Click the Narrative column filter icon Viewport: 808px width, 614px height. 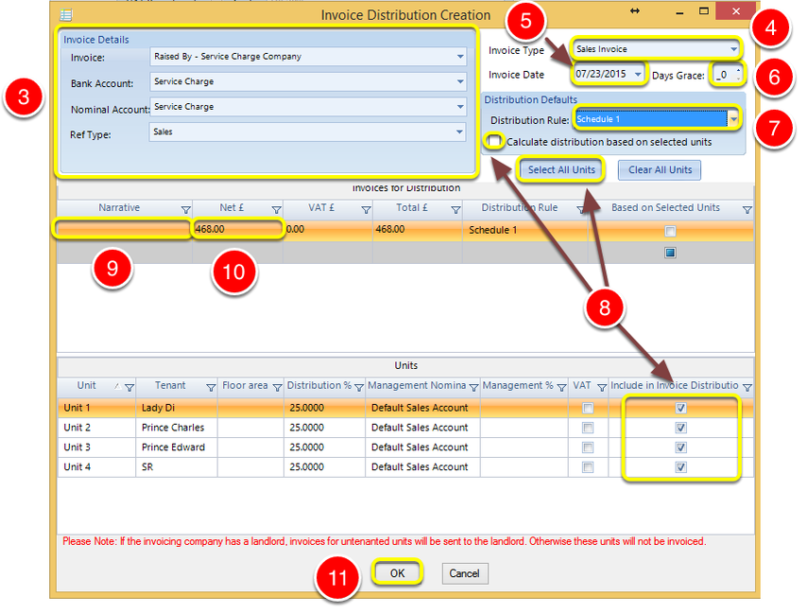[x=186, y=210]
